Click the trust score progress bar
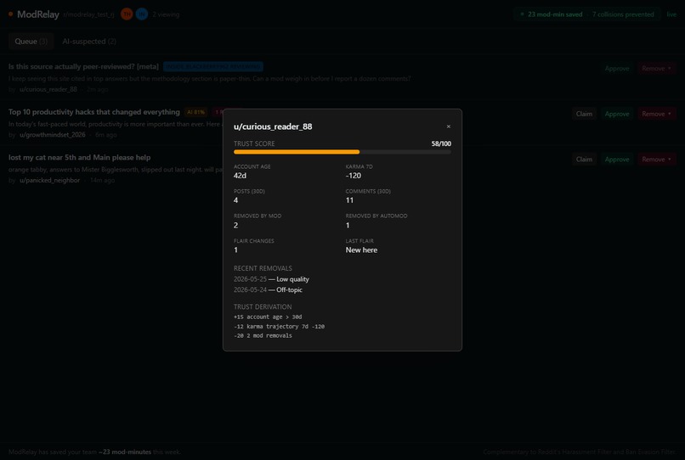Viewport: 685px width, 460px height. pos(342,152)
